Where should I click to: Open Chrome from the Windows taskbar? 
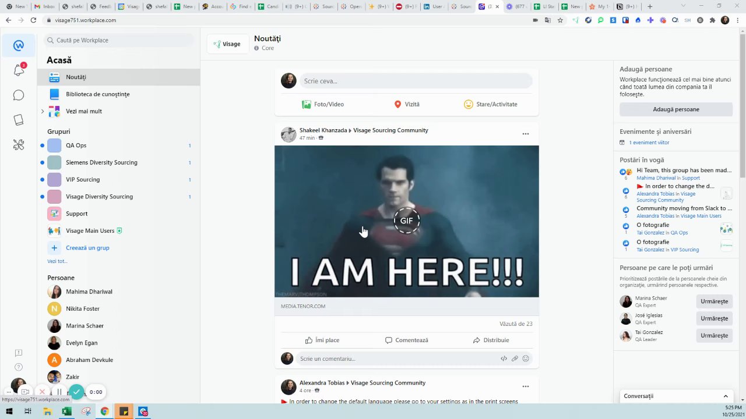(104, 411)
